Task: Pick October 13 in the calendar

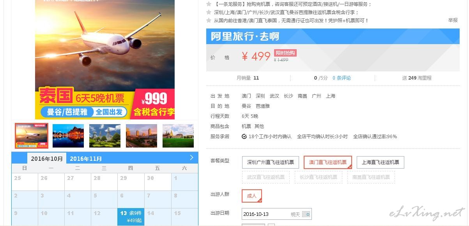Action: 131,217
